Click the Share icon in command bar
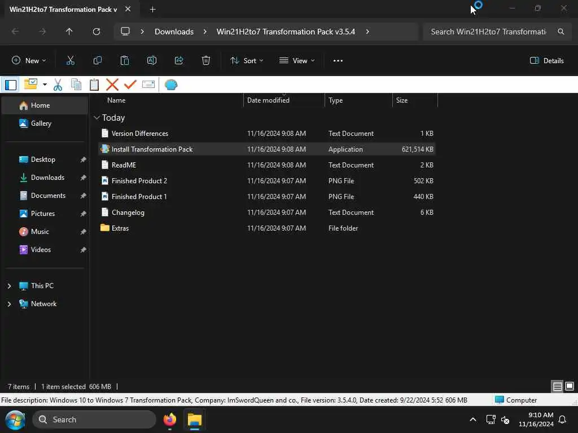This screenshot has width=578, height=433. click(x=179, y=61)
